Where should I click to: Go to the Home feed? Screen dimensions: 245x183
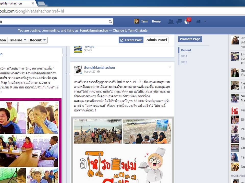pos(156,21)
